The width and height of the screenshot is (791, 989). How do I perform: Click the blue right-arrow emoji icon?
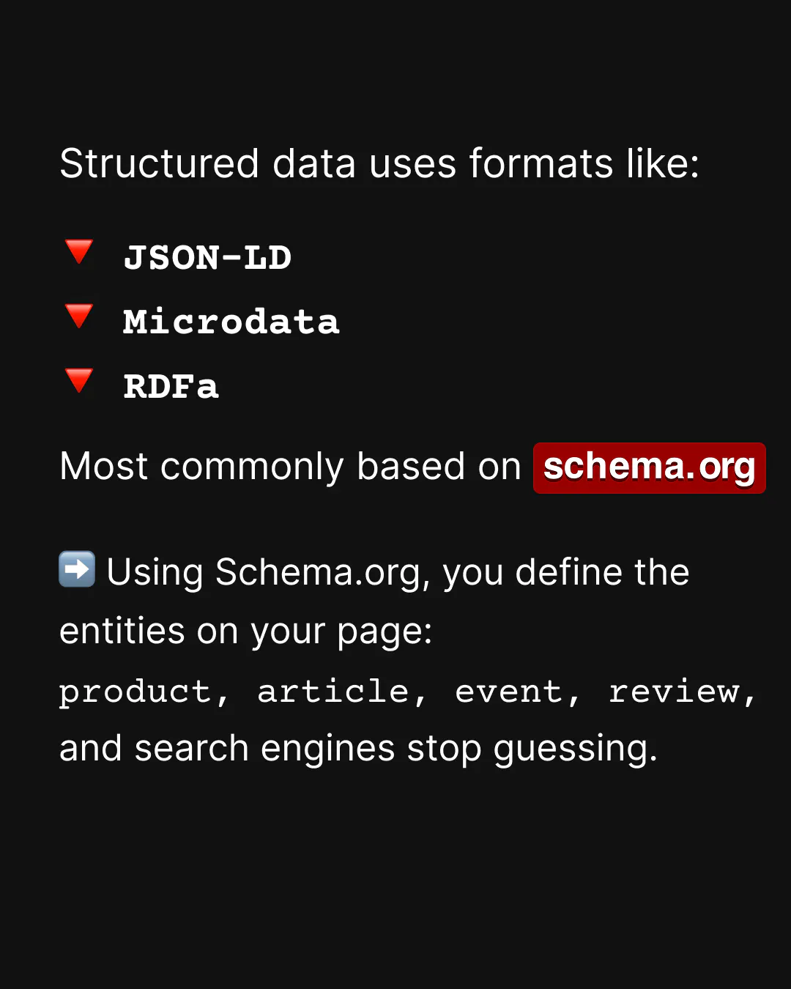point(77,569)
